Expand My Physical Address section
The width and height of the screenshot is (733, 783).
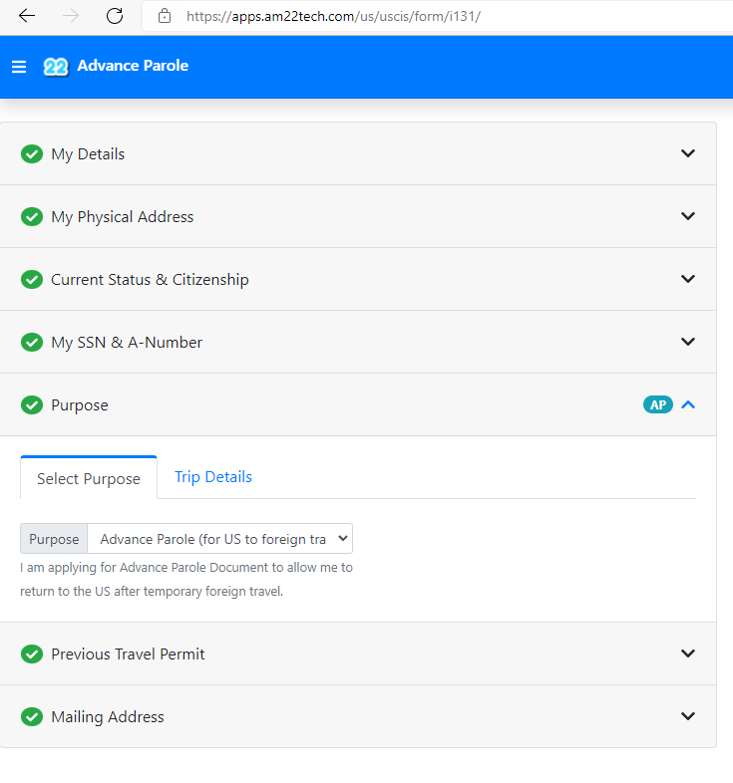[x=688, y=216]
